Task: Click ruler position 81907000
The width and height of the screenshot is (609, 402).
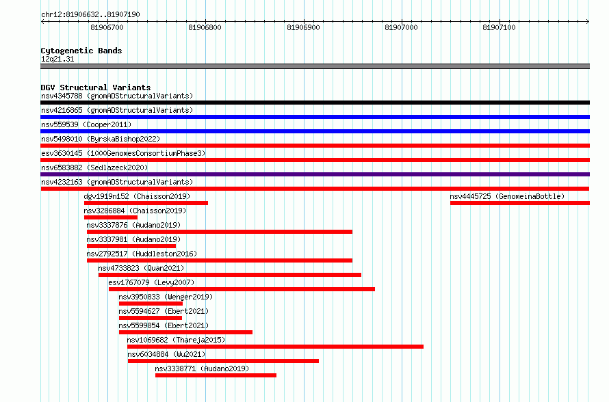Action: pyautogui.click(x=401, y=27)
